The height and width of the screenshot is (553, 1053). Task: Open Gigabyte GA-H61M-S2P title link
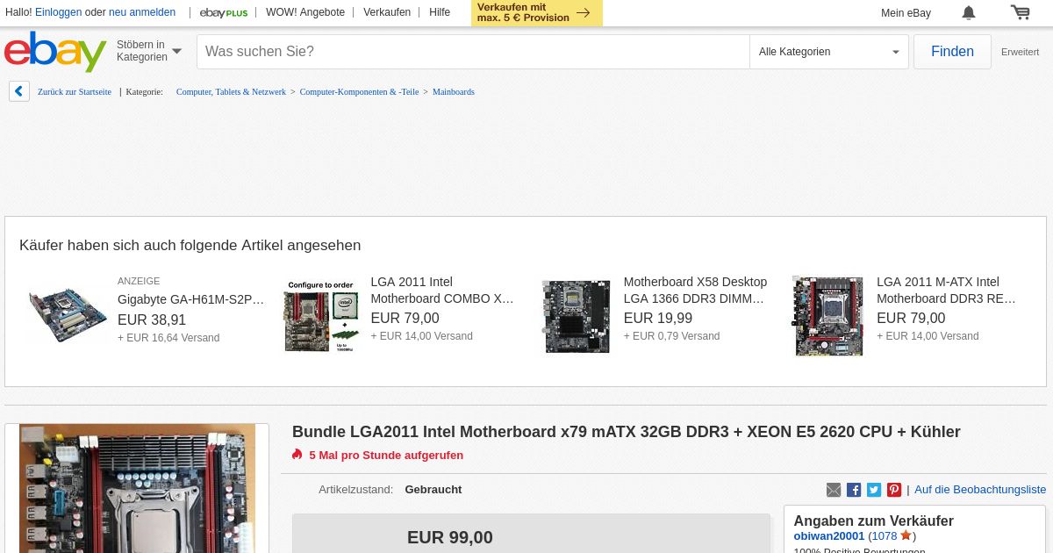tap(191, 299)
